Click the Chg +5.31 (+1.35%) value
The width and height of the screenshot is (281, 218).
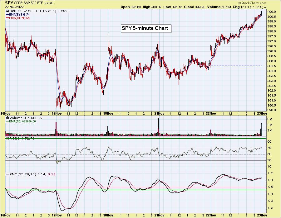pyautogui.click(x=248, y=7)
